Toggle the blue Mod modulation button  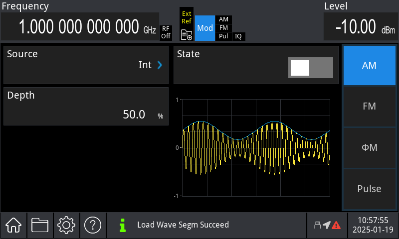204,28
